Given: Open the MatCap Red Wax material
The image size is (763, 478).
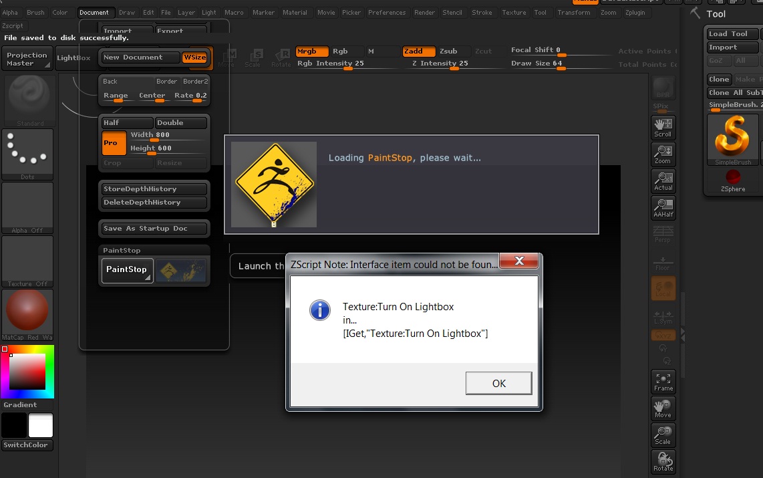Looking at the screenshot, I should tap(28, 315).
